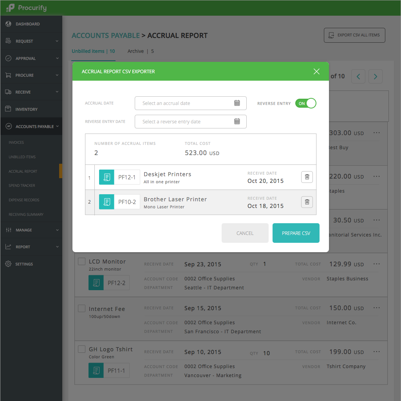Turn off the Reverse Entry toggle
This screenshot has height=401, width=401.
point(305,103)
